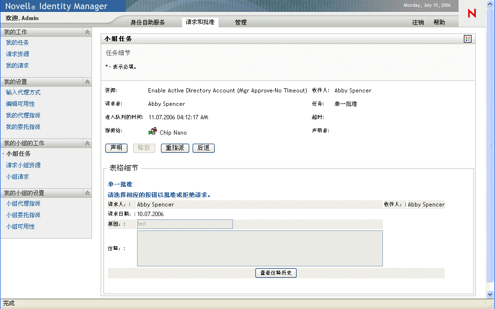
Task: Open 输入代理方式 setting
Action: point(23,92)
